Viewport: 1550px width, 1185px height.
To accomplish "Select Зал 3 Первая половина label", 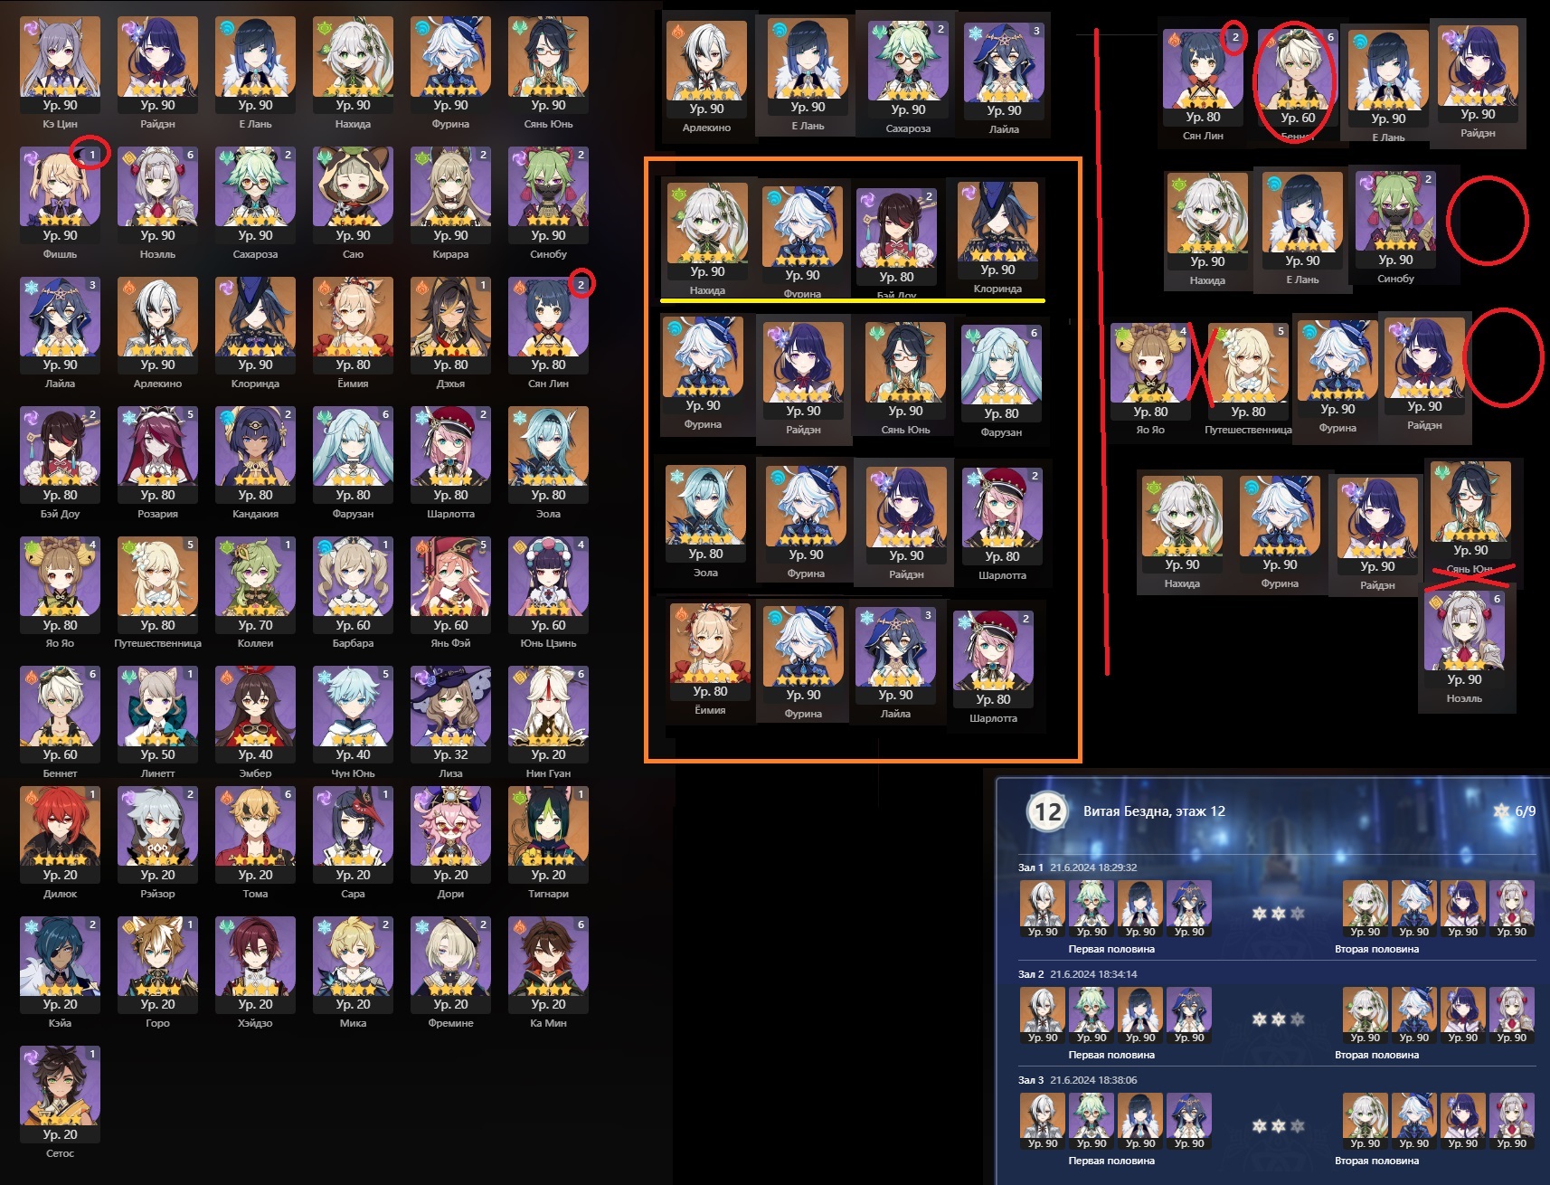I will (1111, 1161).
